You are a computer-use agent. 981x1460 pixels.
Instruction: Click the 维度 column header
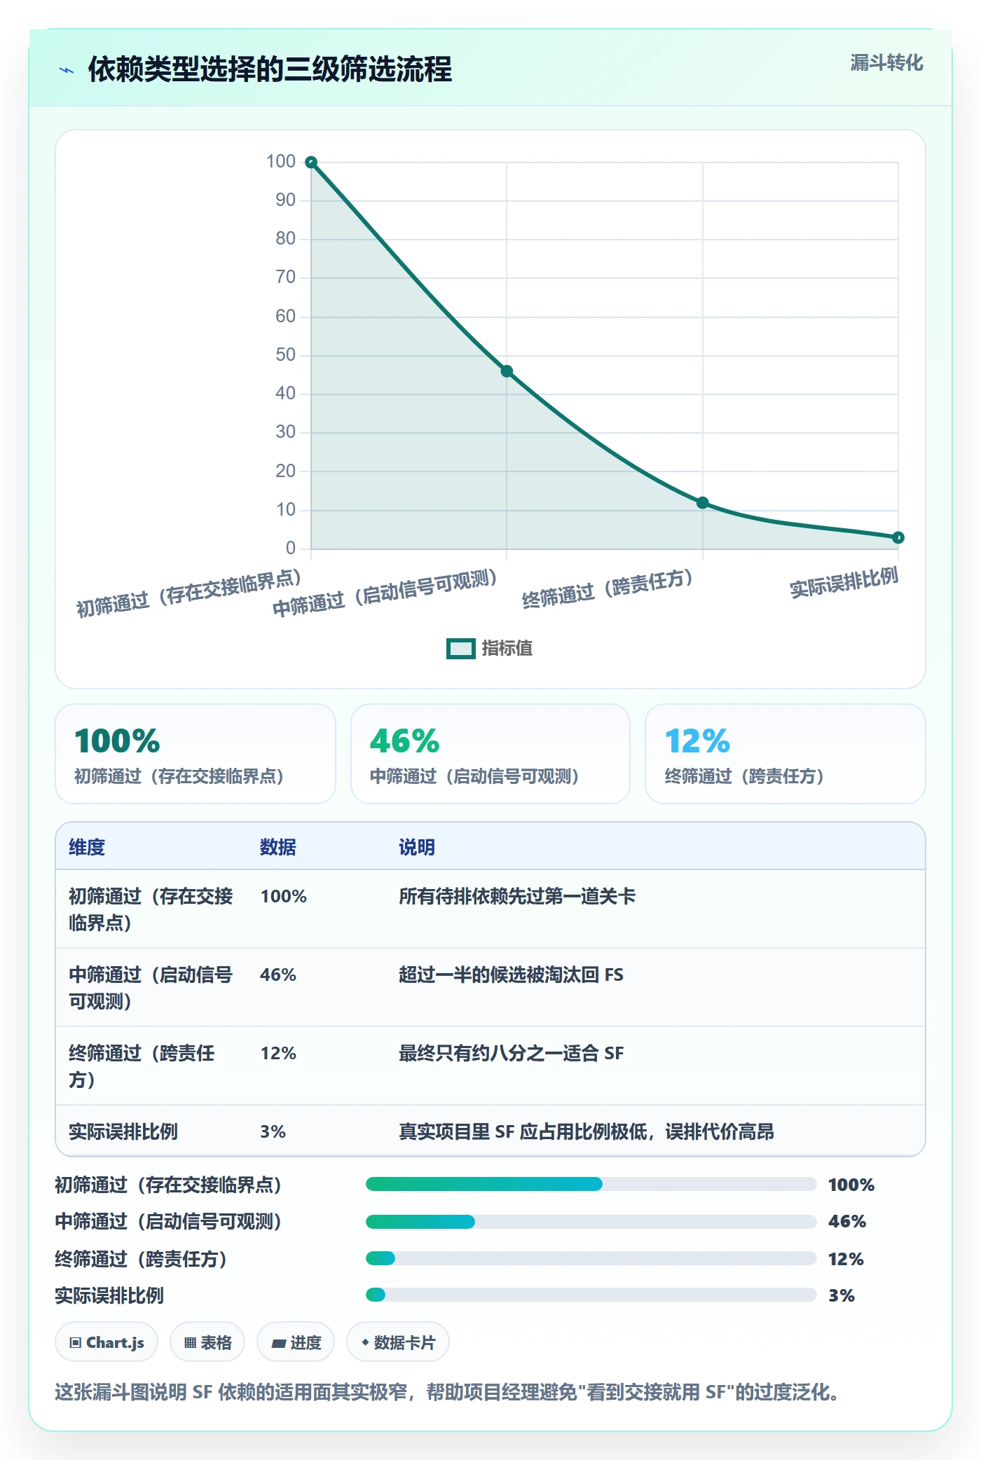(x=87, y=847)
